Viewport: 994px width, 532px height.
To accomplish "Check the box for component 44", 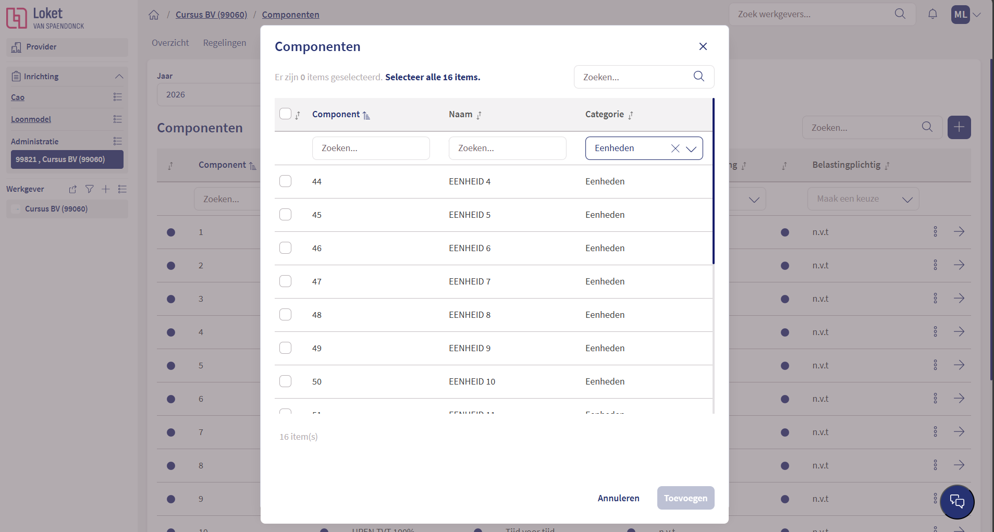I will coord(285,181).
